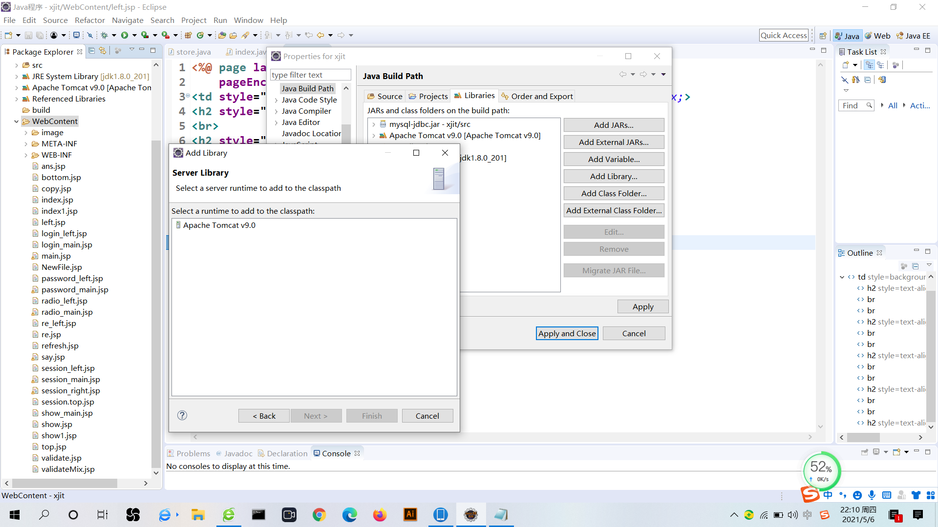Open the store.java editor tab

click(190, 52)
